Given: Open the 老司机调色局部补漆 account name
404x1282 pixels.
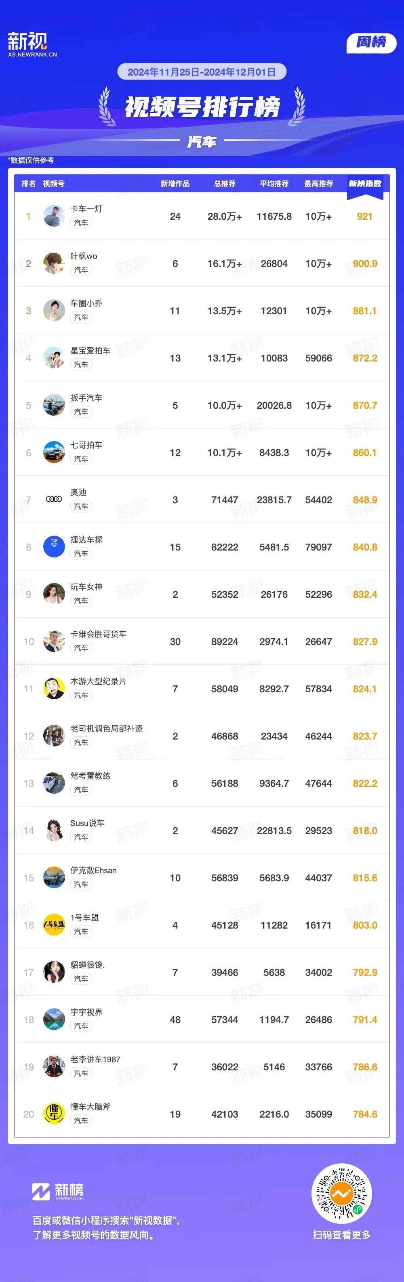Looking at the screenshot, I should click(x=107, y=729).
